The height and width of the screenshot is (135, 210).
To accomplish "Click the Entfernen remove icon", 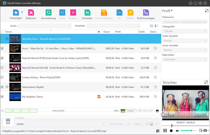I will [x=31, y=13].
